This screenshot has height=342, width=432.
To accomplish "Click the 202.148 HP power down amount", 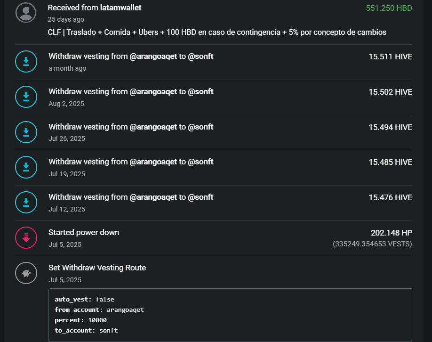I will tap(392, 233).
